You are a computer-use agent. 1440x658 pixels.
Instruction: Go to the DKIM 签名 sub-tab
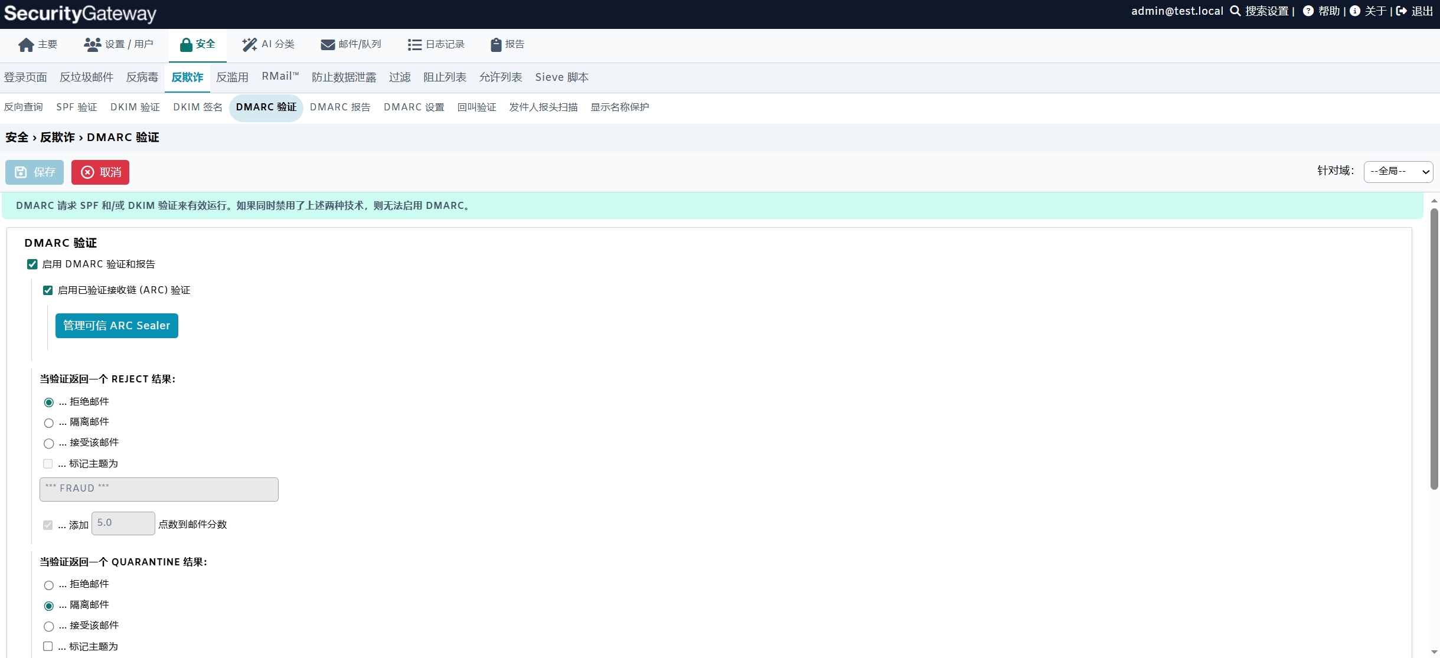[x=198, y=107]
